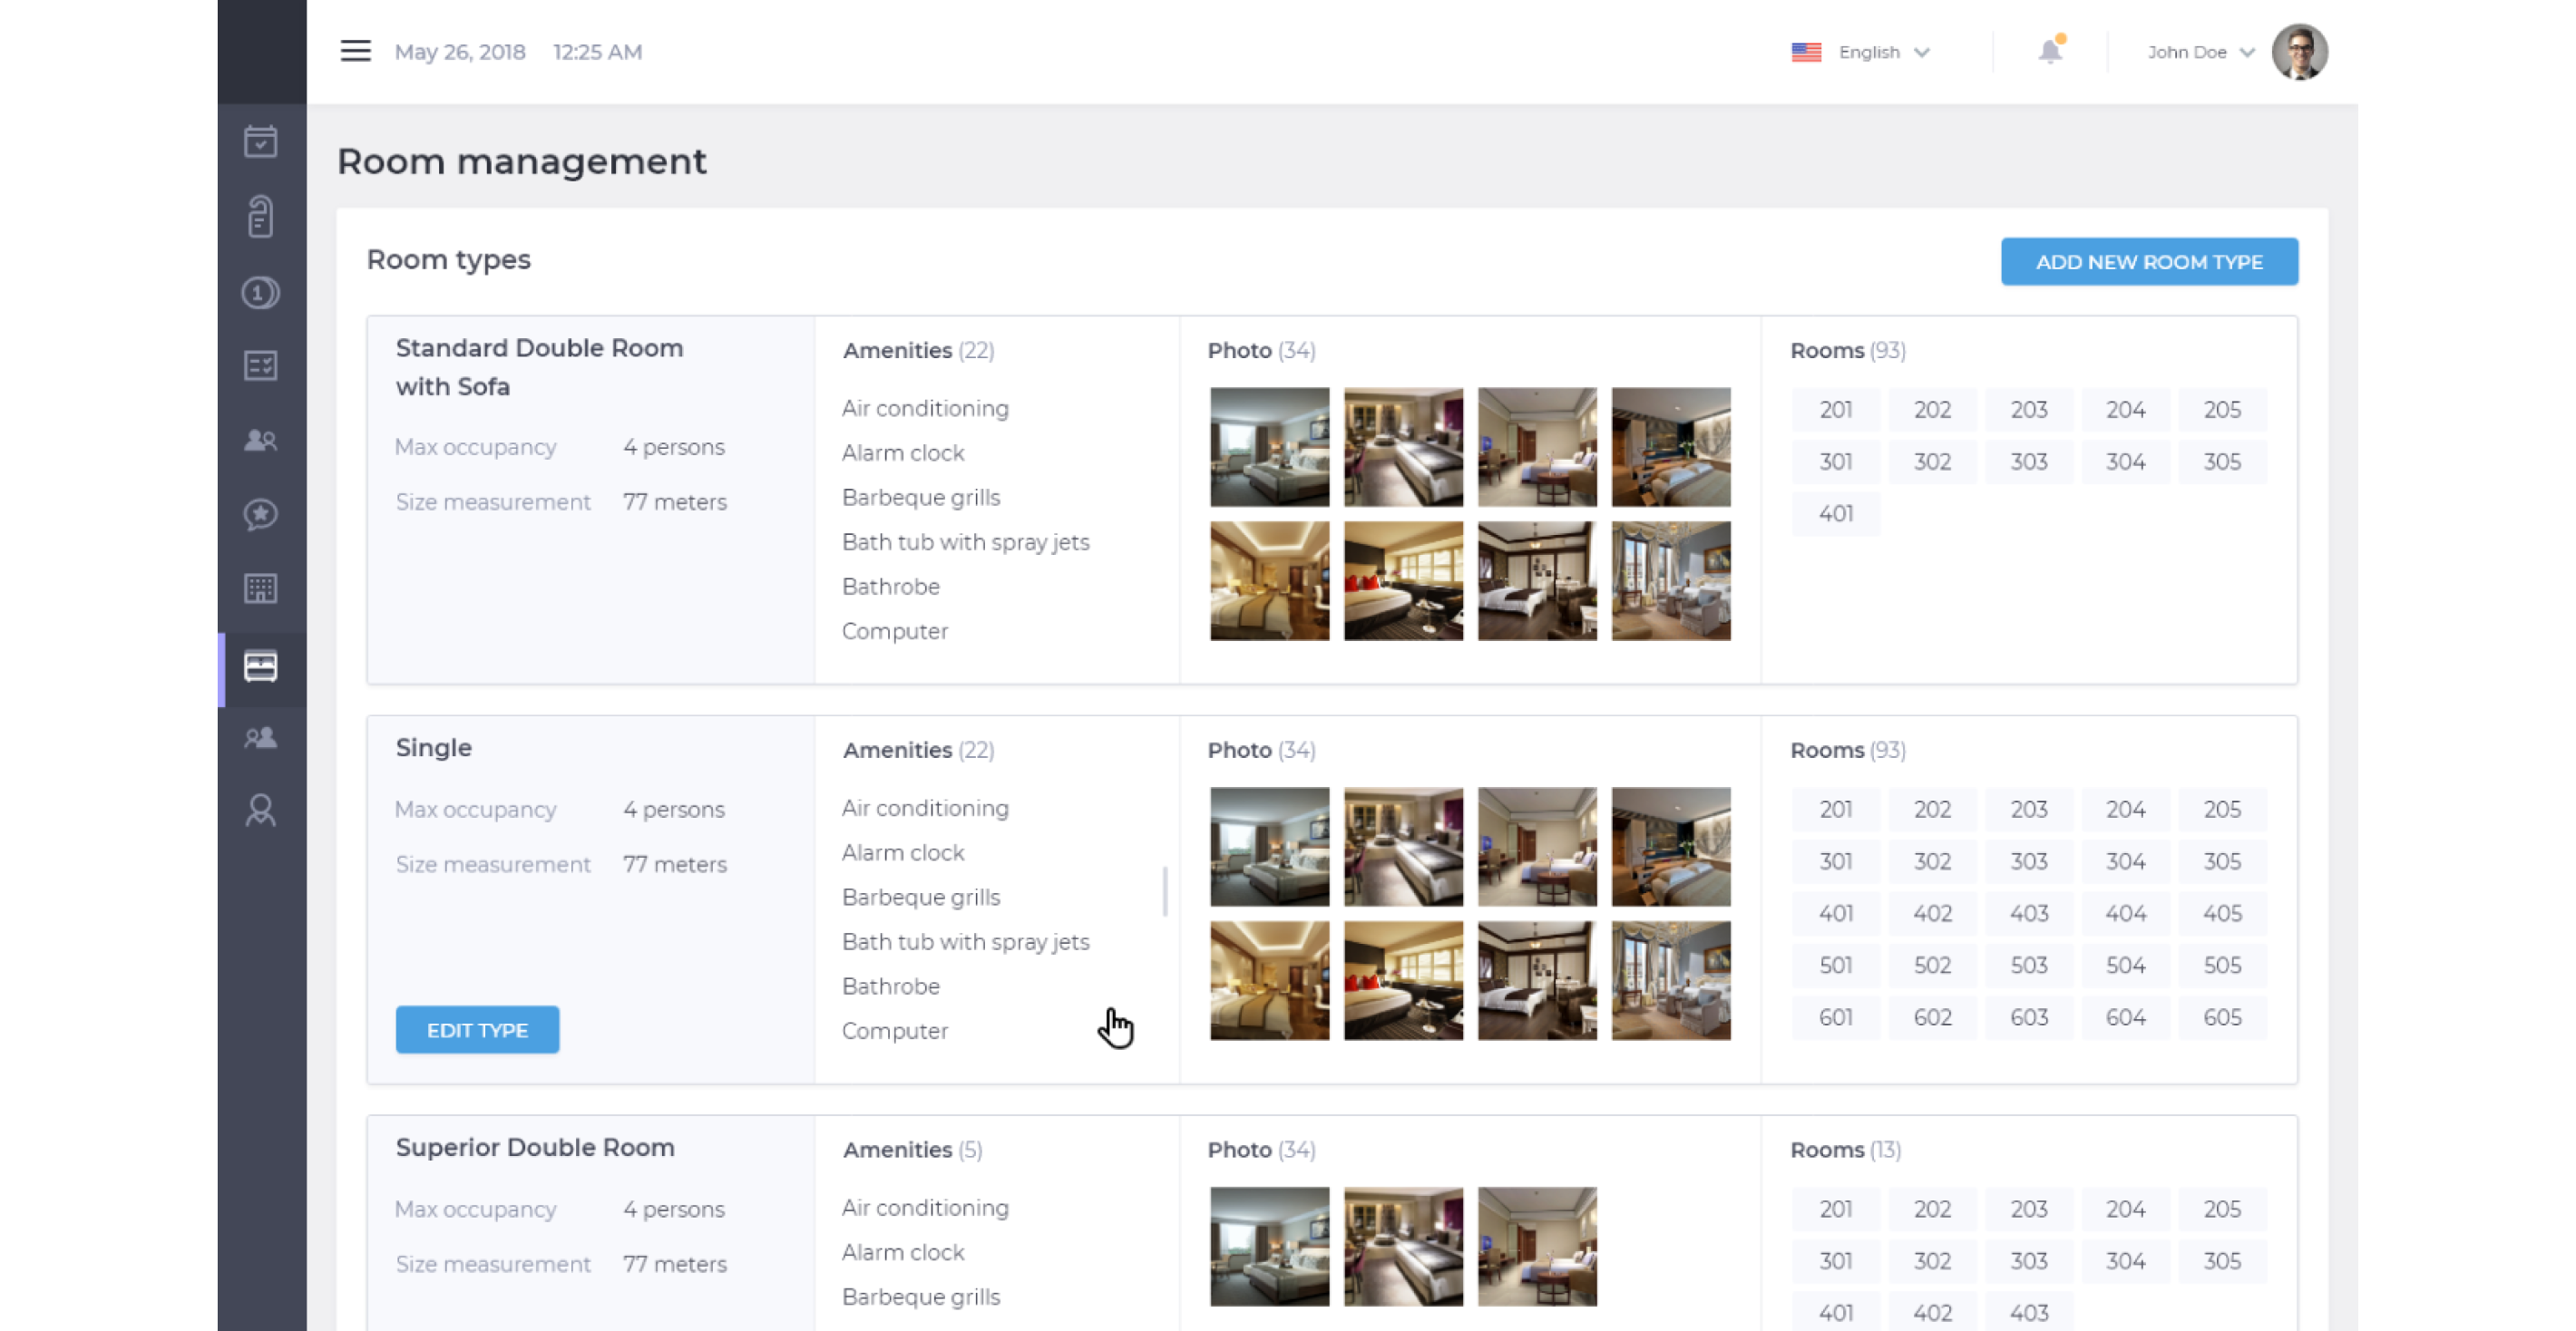
Task: Click John Doe's avatar picture
Action: point(2299,52)
